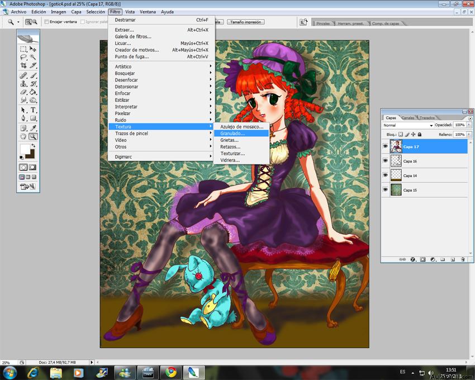The width and height of the screenshot is (475, 380).
Task: Select the Eyedropper tool
Action: pyautogui.click(x=33, y=128)
